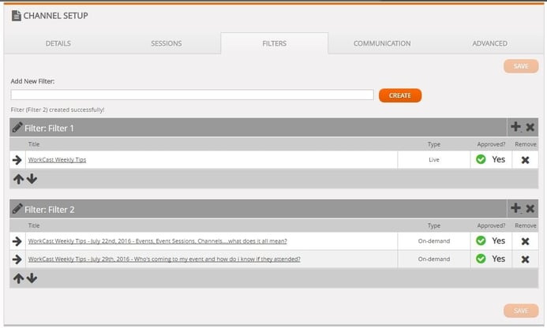
Task: Move Filter 1 down with down arrow
Action: (x=32, y=179)
